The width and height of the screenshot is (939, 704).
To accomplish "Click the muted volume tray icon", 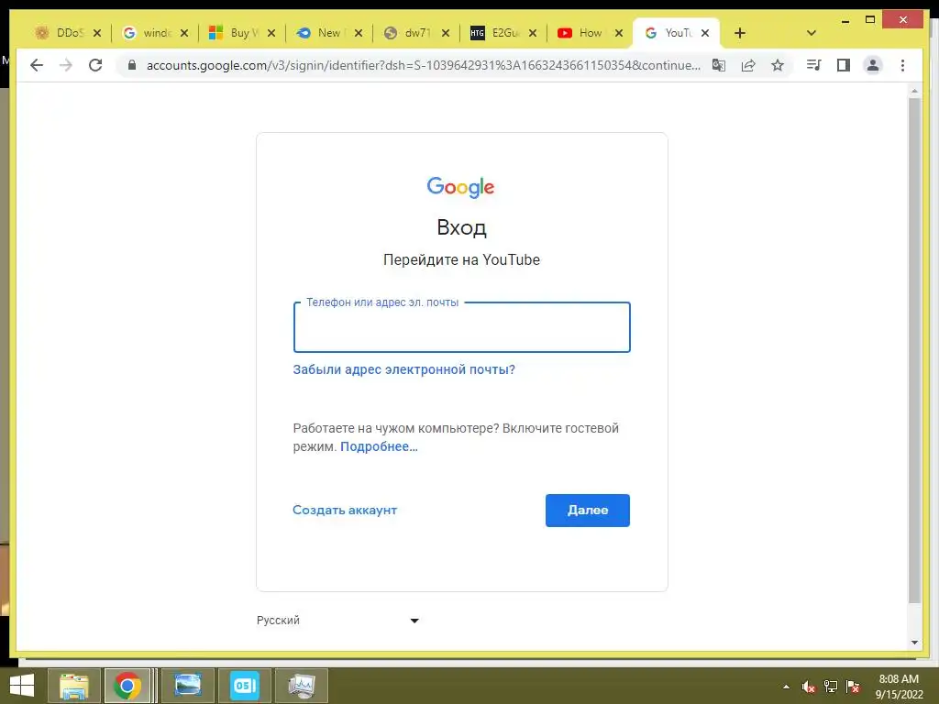I will pos(809,687).
